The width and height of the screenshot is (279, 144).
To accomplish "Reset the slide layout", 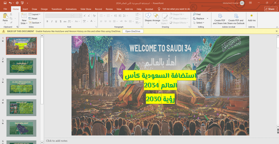I will pyautogui.click(x=33, y=19).
